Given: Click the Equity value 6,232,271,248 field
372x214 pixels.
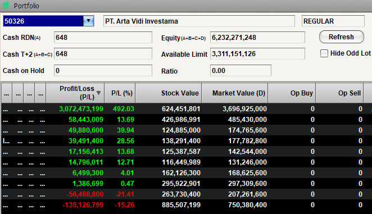Looking at the screenshot, I should point(257,38).
